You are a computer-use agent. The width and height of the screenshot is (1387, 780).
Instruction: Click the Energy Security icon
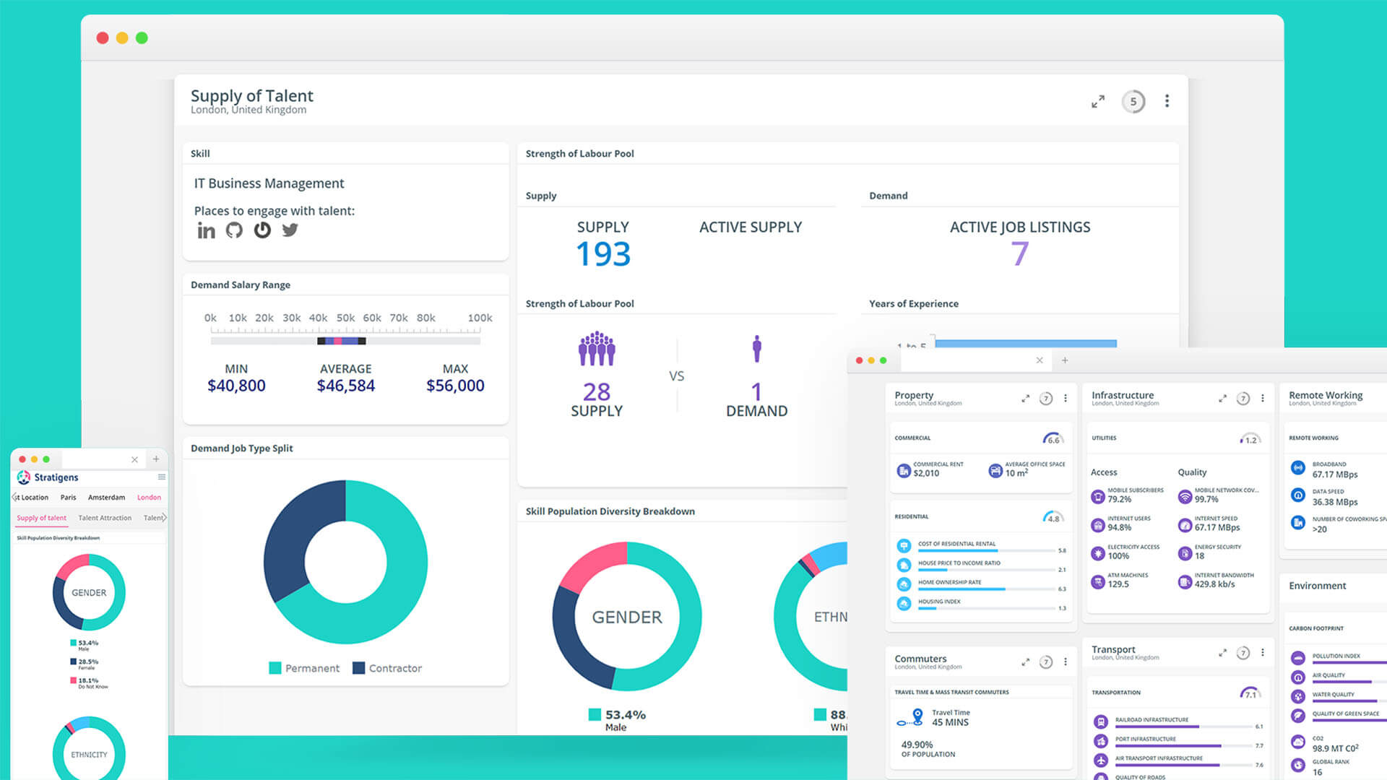pos(1185,554)
